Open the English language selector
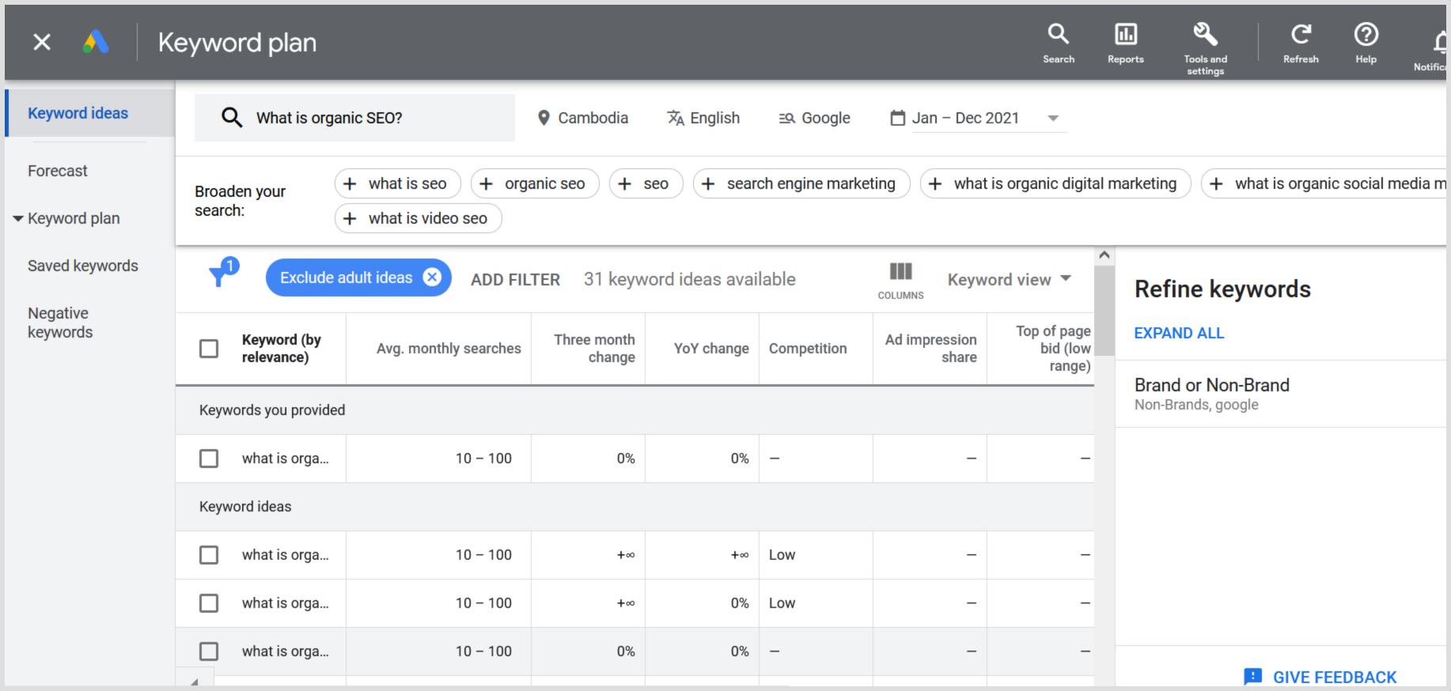Viewport: 1451px width, 691px height. coord(703,118)
